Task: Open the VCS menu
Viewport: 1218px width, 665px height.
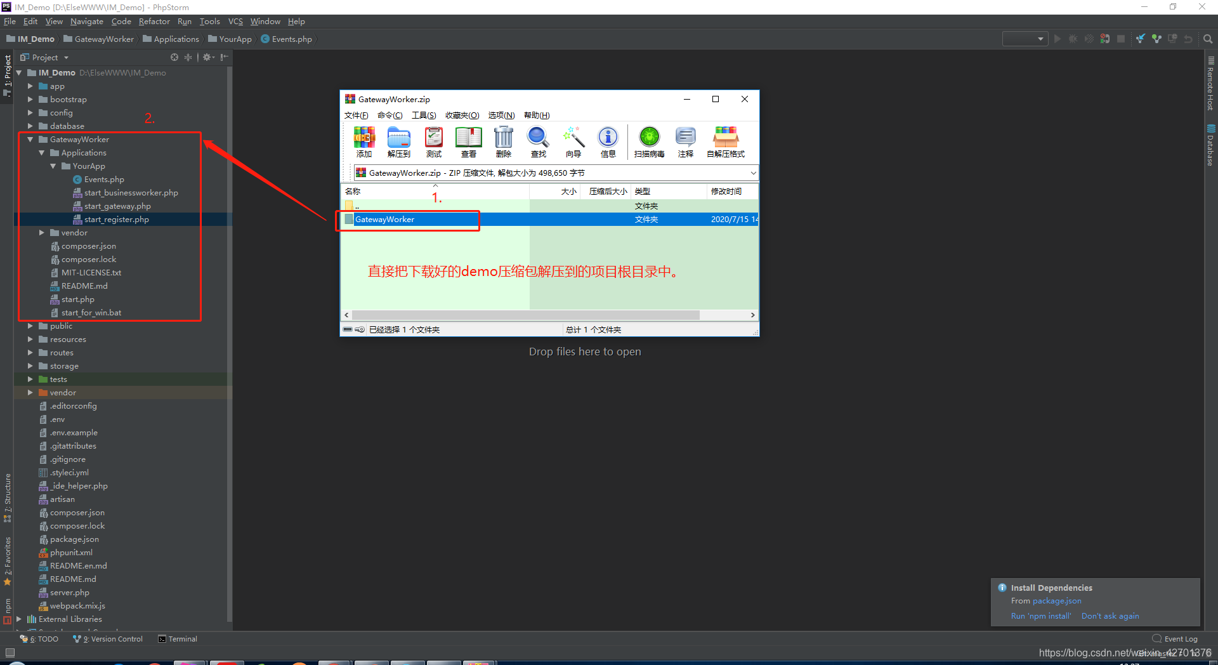Action: coord(235,22)
